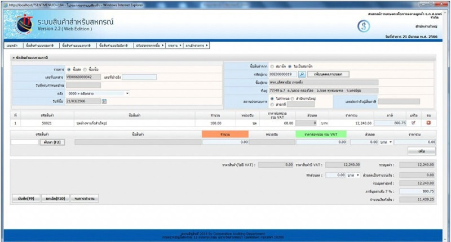This screenshot has height=242, width=451.
Task: Click the calendar icon beside the purchase date
Action: coord(104,101)
